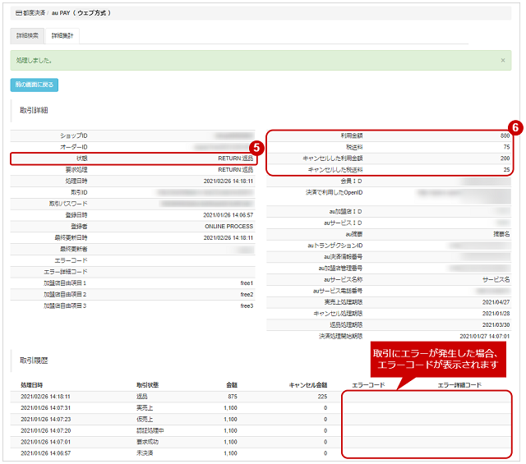Click the 最終更新者 field label
526x464 pixels.
click(73, 249)
